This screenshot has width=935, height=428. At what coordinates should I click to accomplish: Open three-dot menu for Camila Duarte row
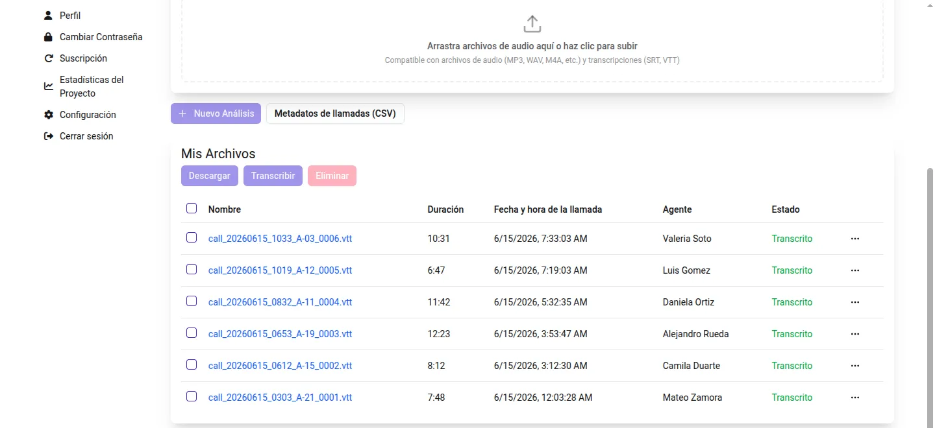pos(855,366)
